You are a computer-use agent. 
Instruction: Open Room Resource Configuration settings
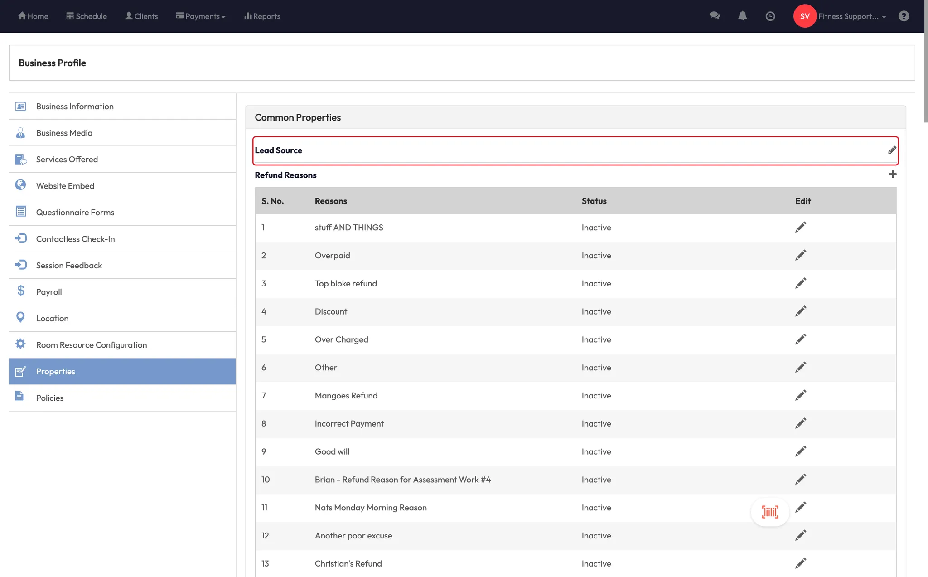(x=91, y=345)
